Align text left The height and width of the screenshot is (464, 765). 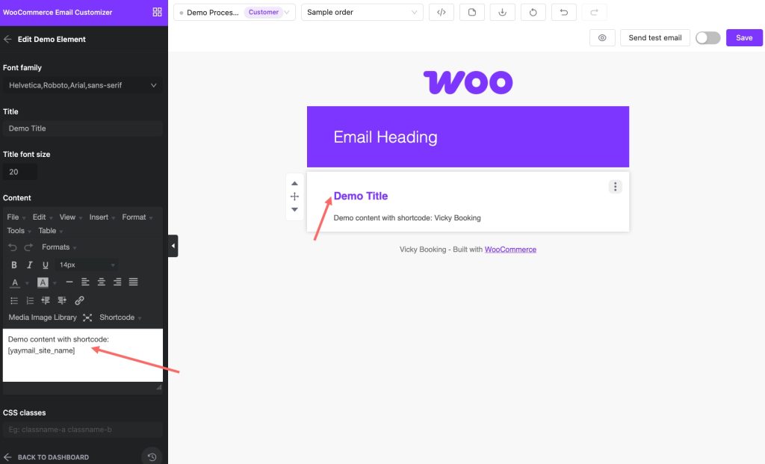(x=85, y=282)
